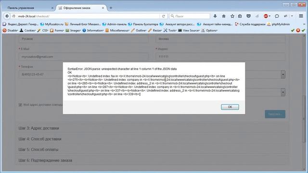
Task: Open the Disable developer menu
Action: click(10, 30)
